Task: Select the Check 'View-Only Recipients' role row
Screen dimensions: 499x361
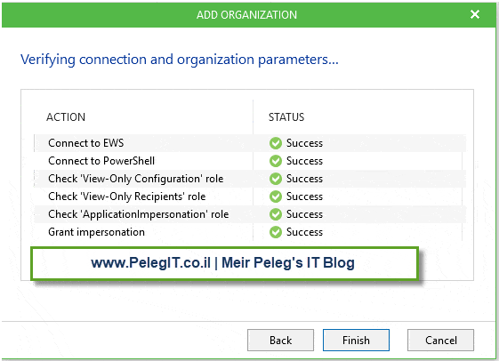Action: (250, 197)
